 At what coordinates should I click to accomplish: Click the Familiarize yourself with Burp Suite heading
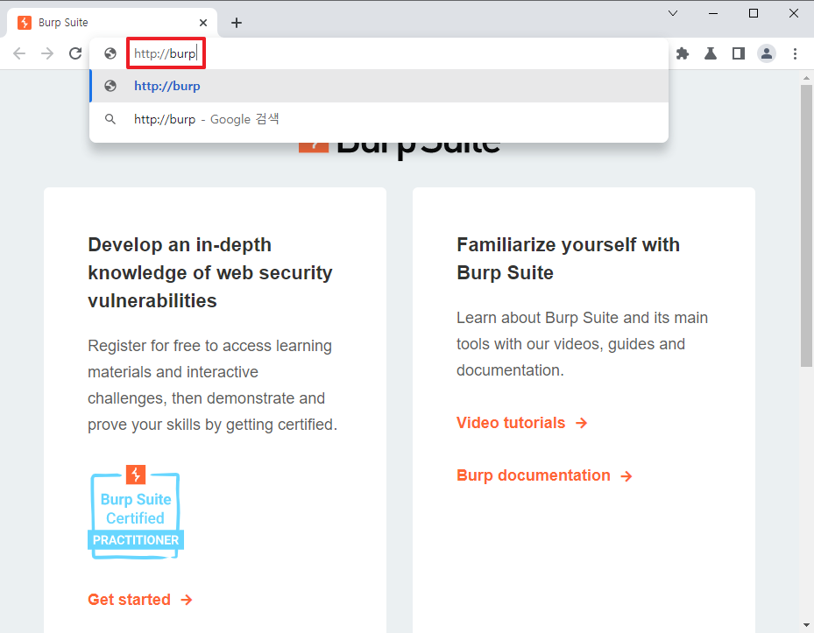568,259
